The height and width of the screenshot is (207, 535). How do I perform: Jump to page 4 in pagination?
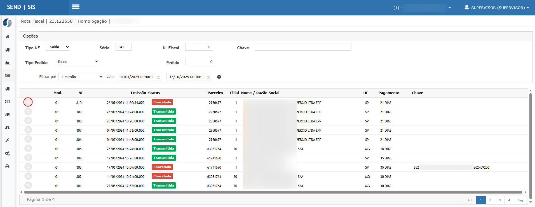509,200
